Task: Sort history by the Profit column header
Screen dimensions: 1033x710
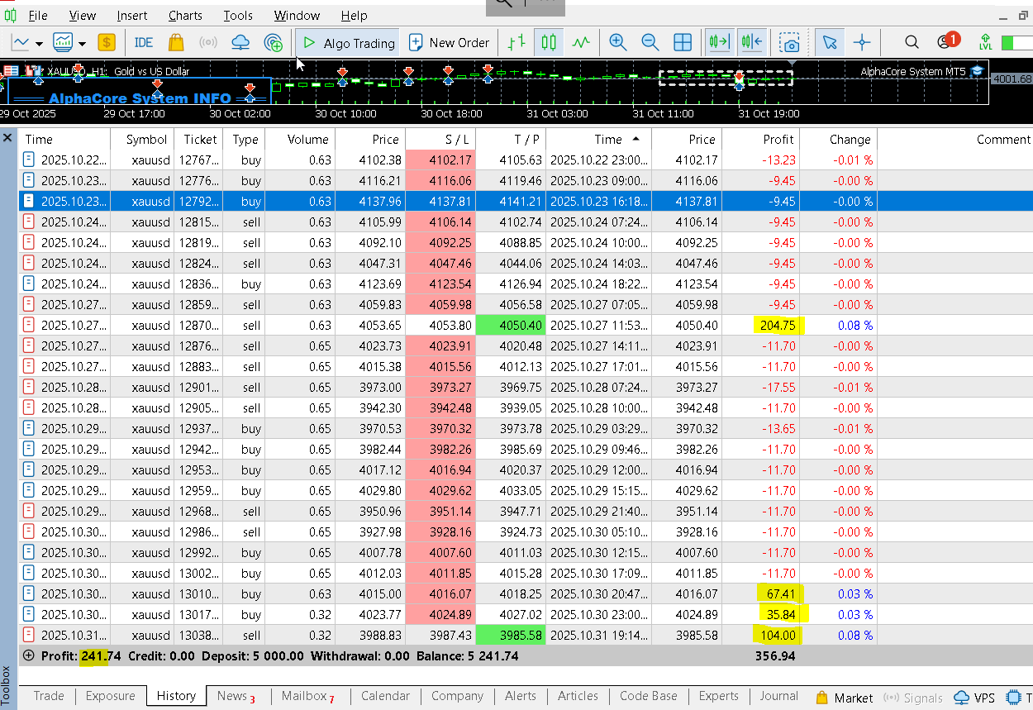Action: coord(778,140)
